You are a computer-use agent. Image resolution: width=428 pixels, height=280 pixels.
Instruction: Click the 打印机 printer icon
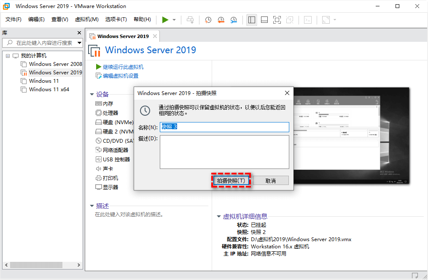click(x=99, y=178)
